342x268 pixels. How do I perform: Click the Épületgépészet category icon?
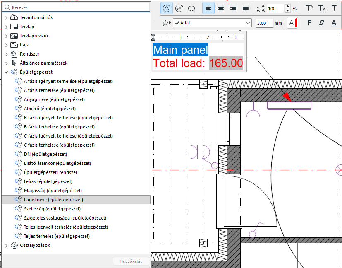point(14,72)
